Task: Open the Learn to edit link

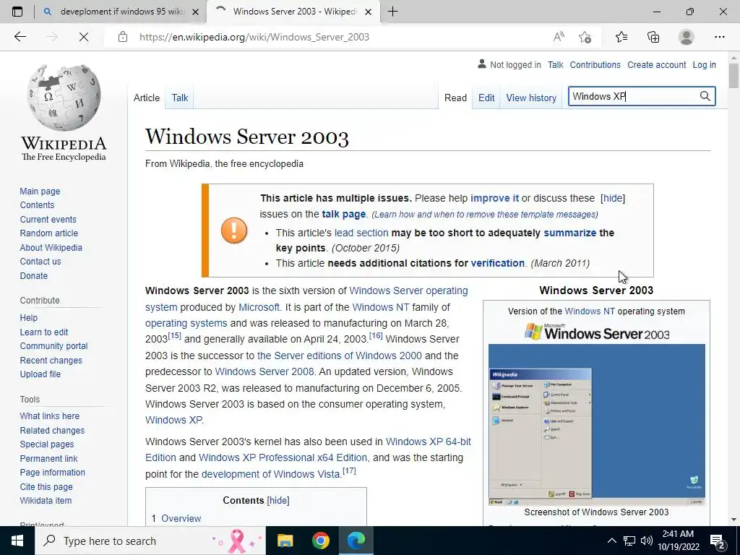Action: [x=44, y=332]
